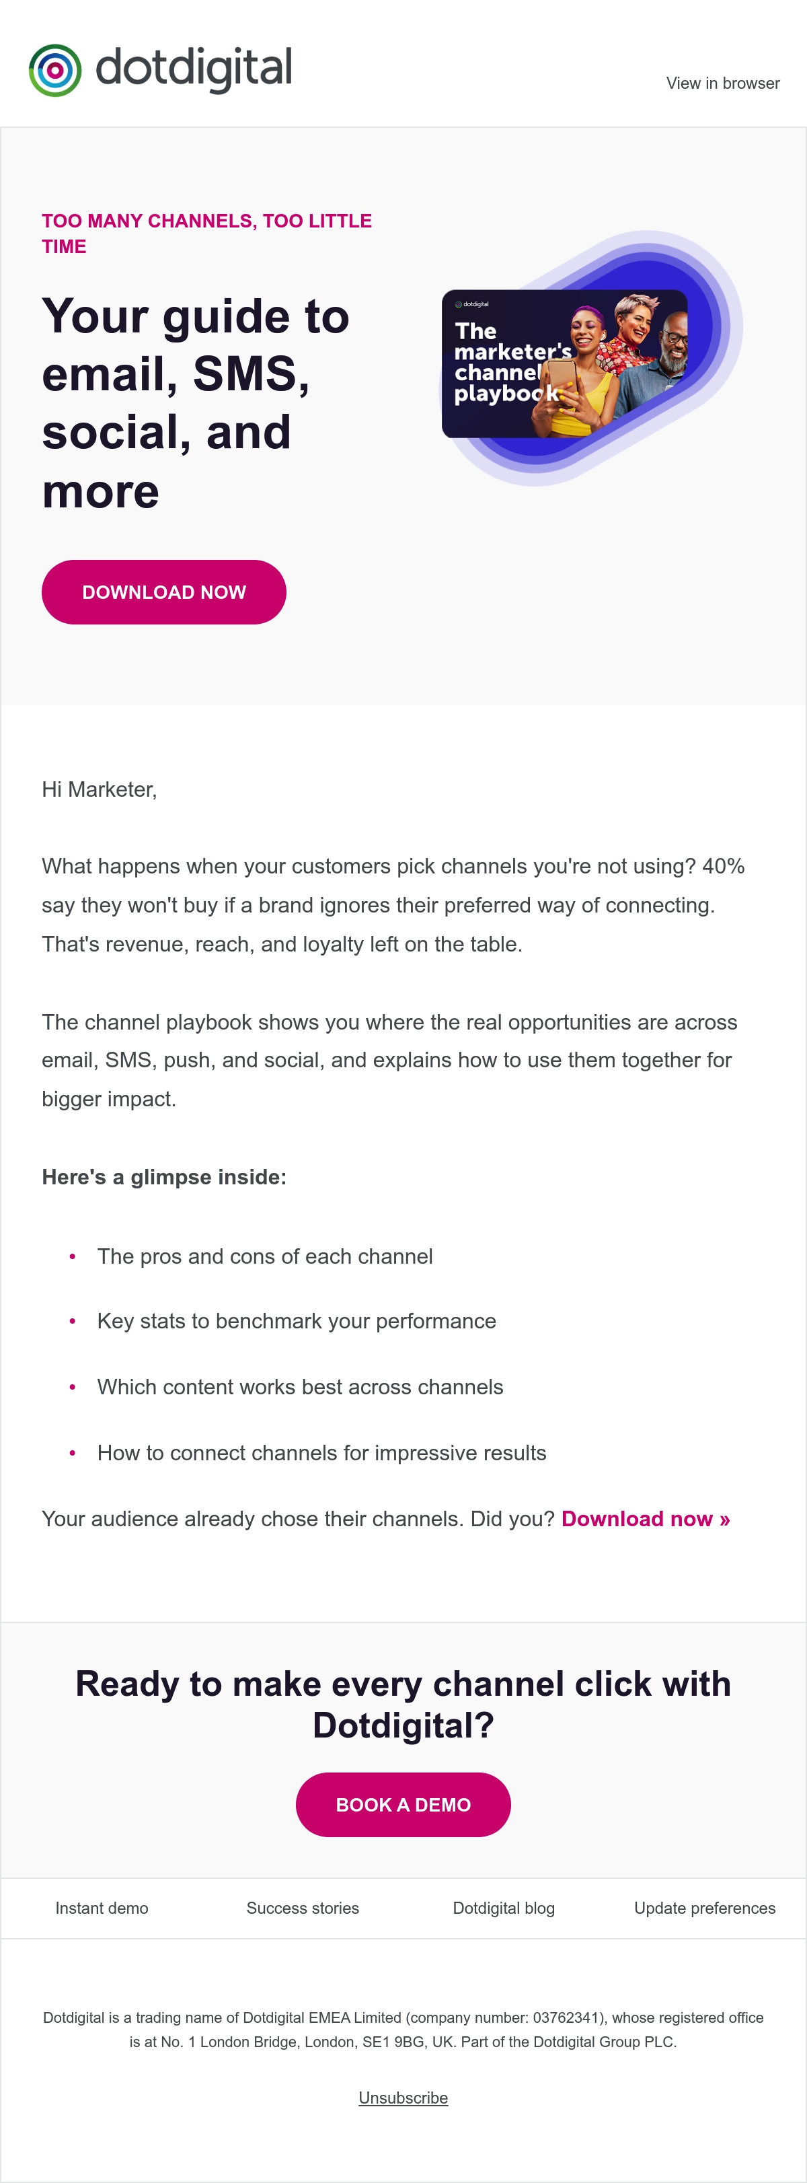The image size is (807, 2183).
Task: Click the TOO MANY CHANNELS pink tagline
Action: [206, 233]
